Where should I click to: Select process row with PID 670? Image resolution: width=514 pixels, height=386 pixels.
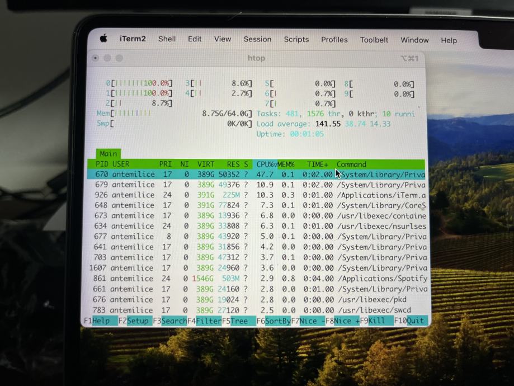pyautogui.click(x=256, y=174)
